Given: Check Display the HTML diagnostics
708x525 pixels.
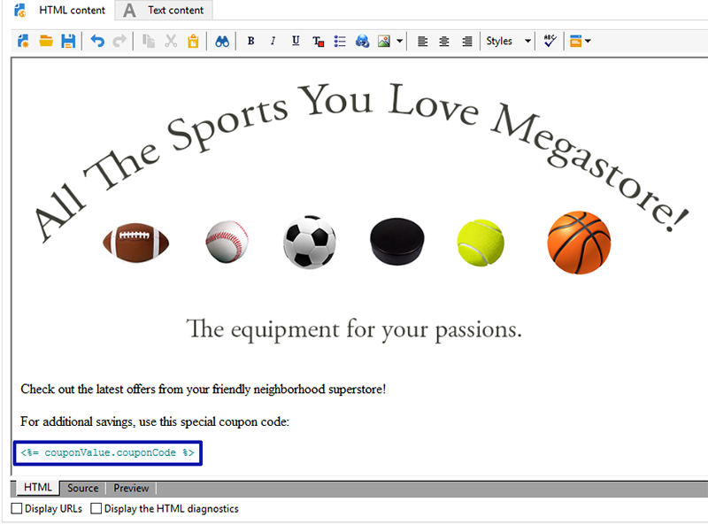Looking at the screenshot, I should (96, 509).
